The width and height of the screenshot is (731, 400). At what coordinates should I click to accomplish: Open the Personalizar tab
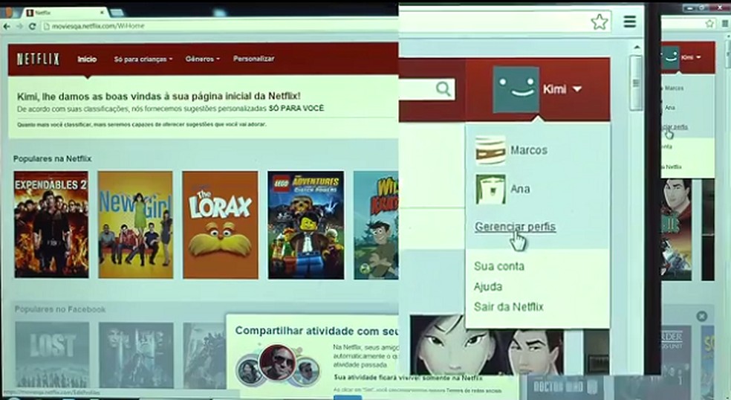pos(253,59)
